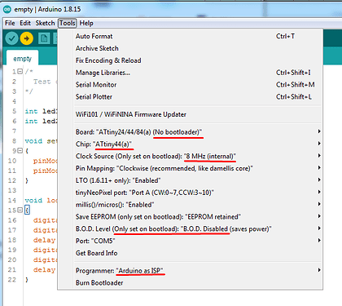
Task: Click the Upload arrow toolbar icon
Action: click(x=27, y=38)
